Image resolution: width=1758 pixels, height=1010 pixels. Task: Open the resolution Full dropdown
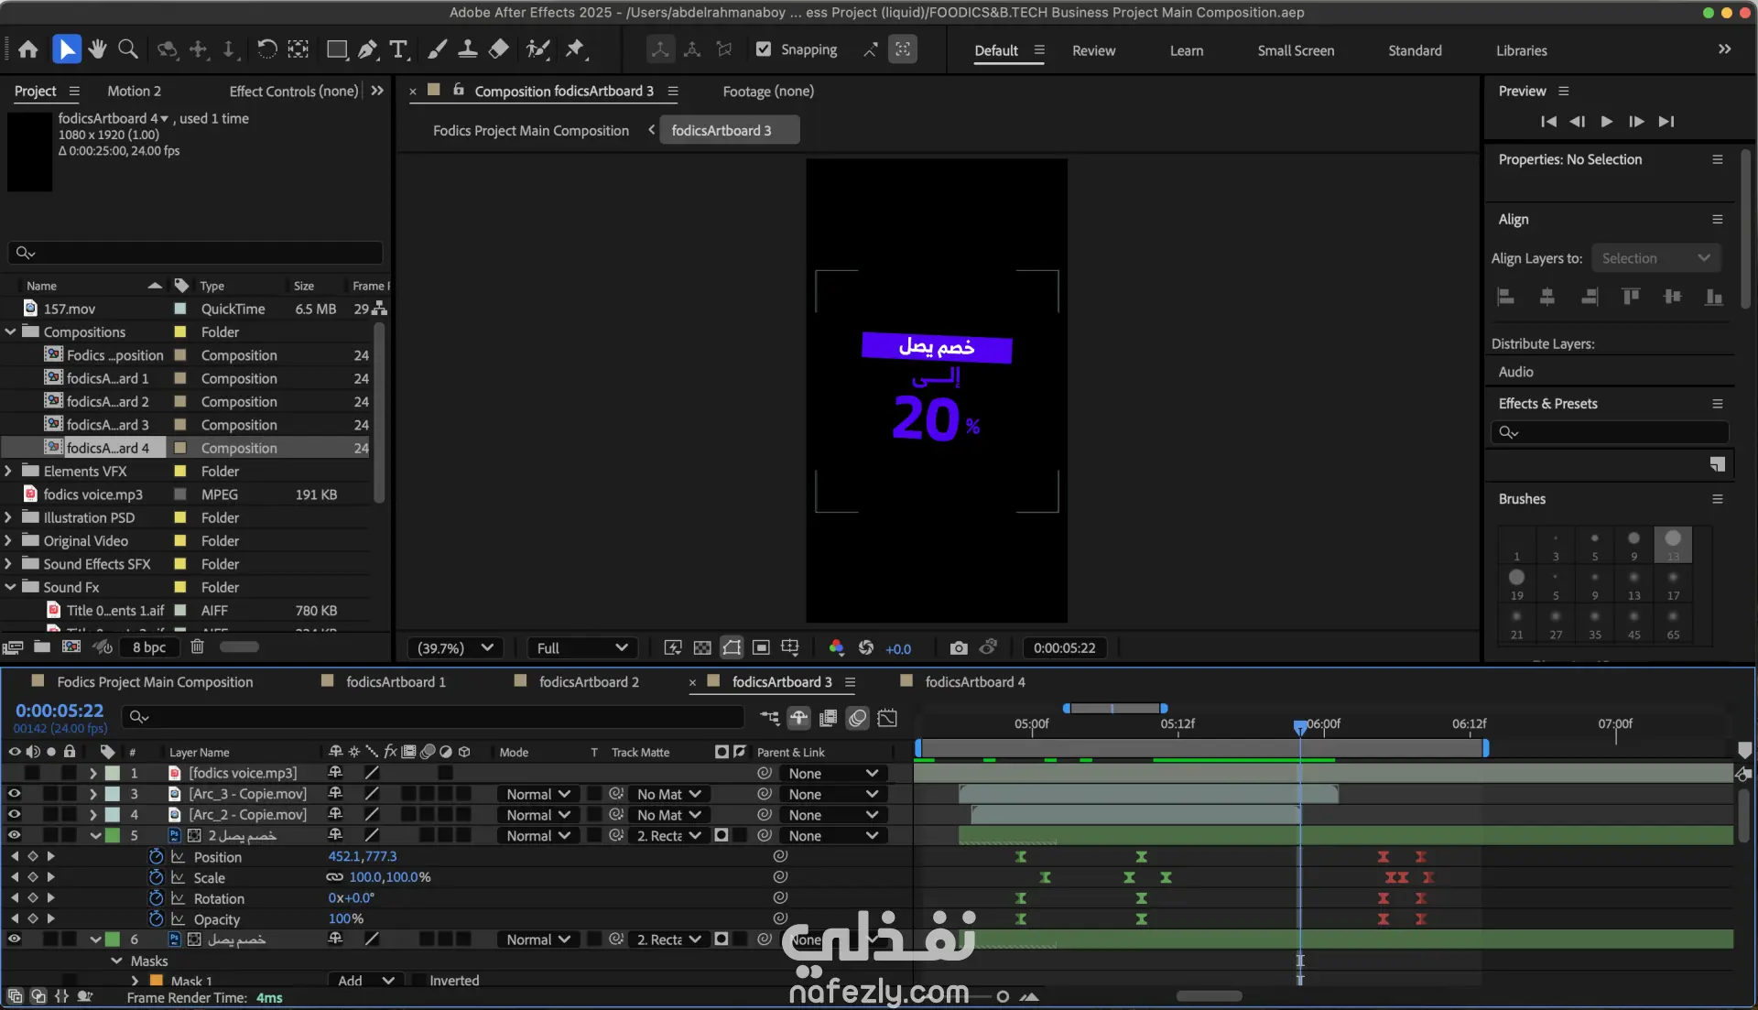582,647
